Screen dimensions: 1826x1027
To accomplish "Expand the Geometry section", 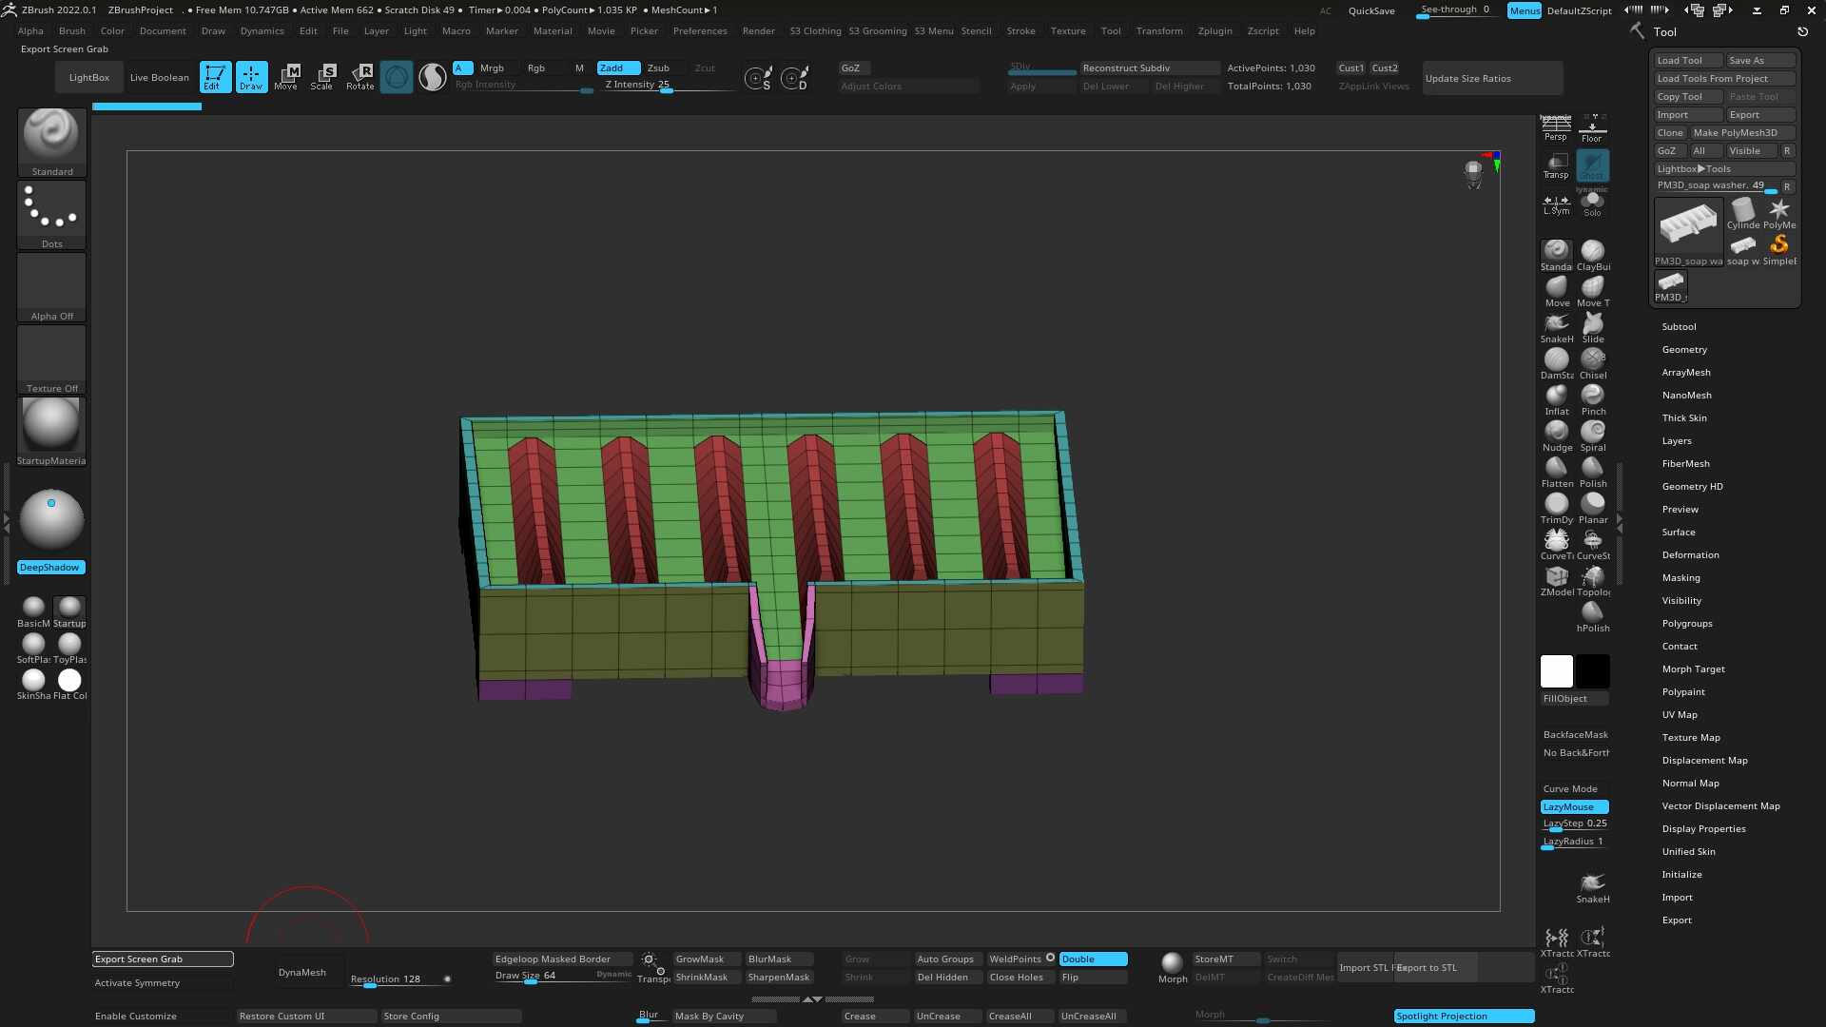I will click(1684, 349).
